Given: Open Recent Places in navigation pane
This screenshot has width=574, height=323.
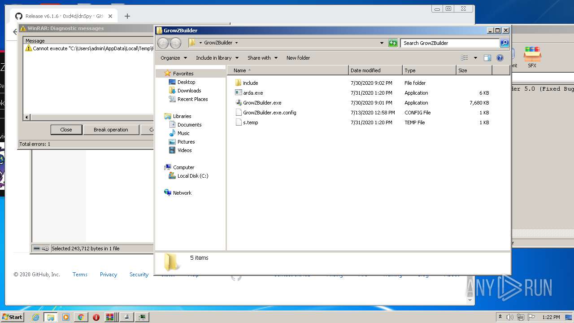Looking at the screenshot, I should pyautogui.click(x=192, y=99).
